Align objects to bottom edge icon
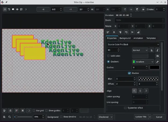 138,32
